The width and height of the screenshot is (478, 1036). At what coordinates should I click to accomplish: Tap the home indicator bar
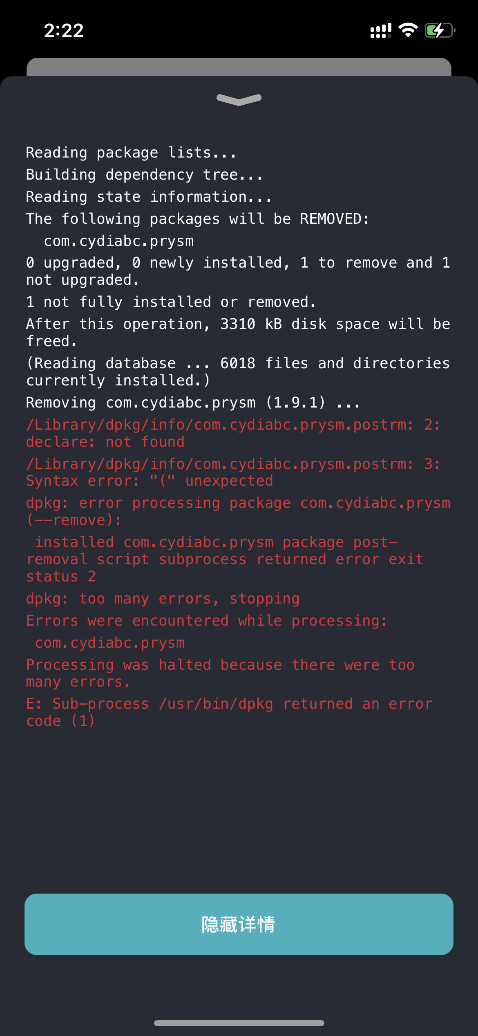(x=239, y=1023)
